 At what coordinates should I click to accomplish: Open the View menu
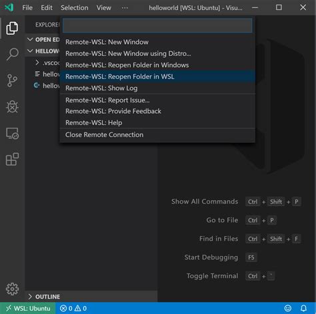pyautogui.click(x=103, y=8)
